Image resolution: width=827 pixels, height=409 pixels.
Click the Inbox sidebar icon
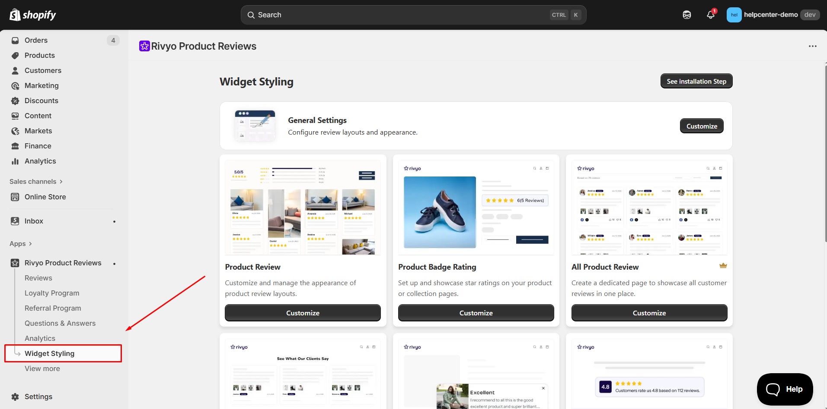click(x=15, y=221)
